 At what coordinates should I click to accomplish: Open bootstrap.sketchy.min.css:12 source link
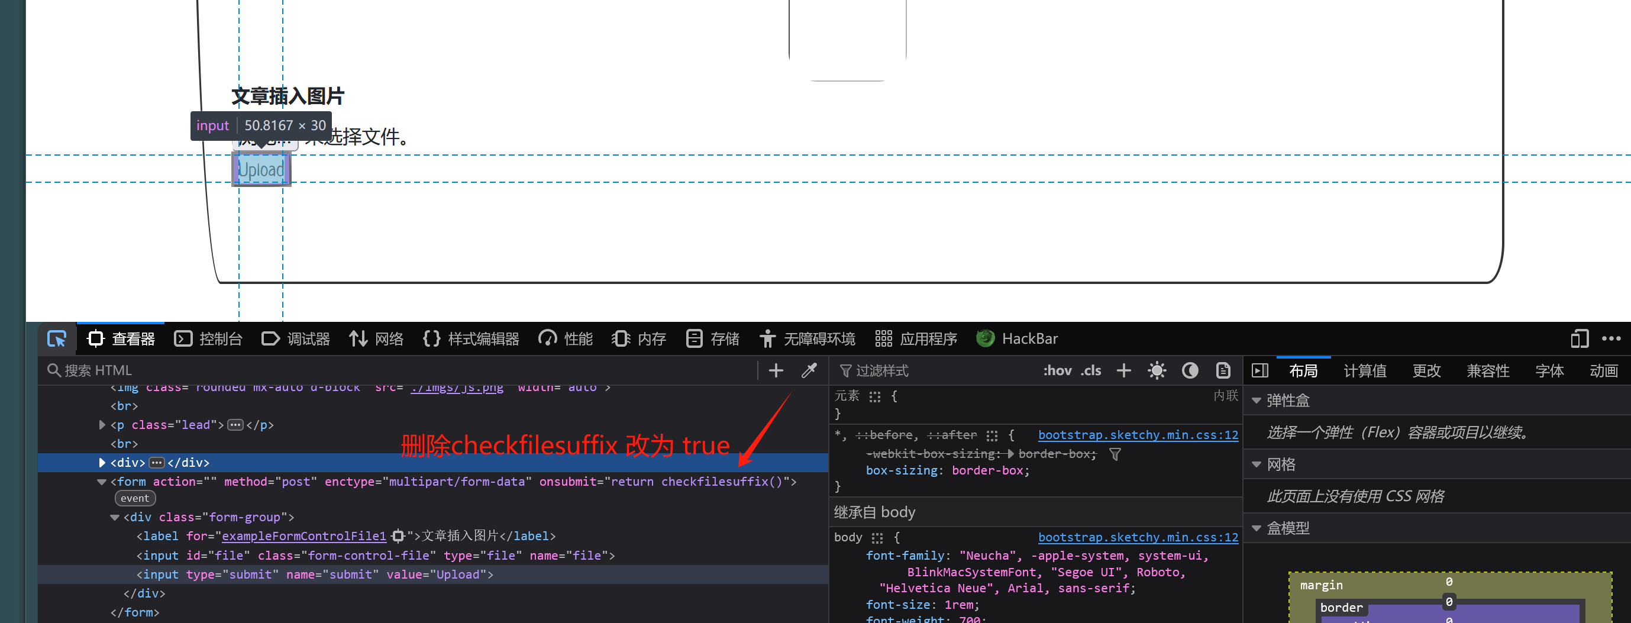click(1137, 435)
